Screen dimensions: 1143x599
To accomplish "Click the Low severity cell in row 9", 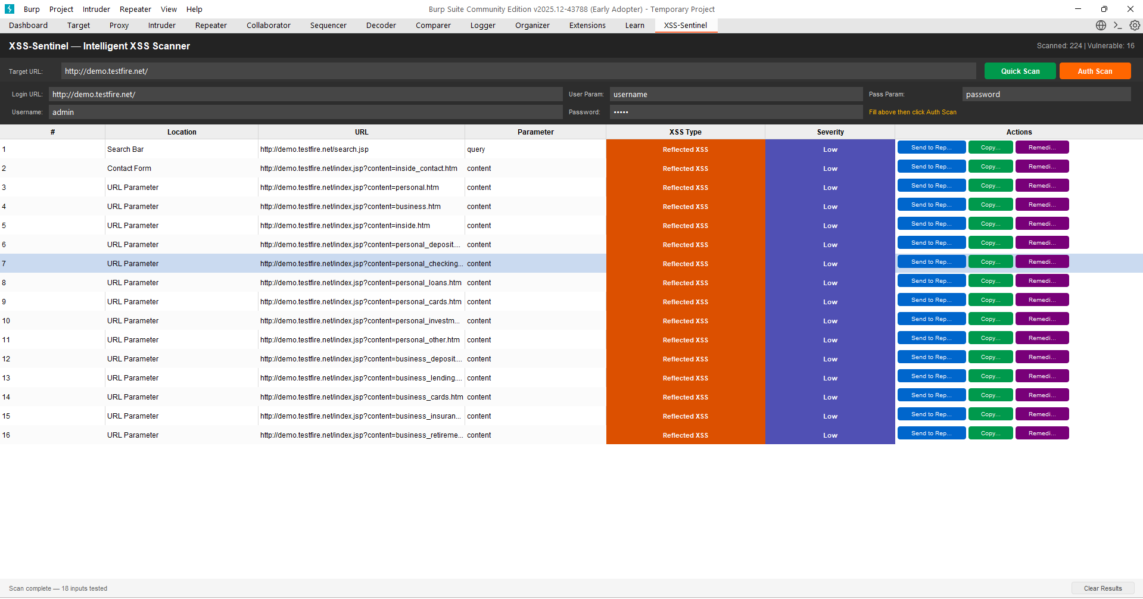I will (x=830, y=302).
